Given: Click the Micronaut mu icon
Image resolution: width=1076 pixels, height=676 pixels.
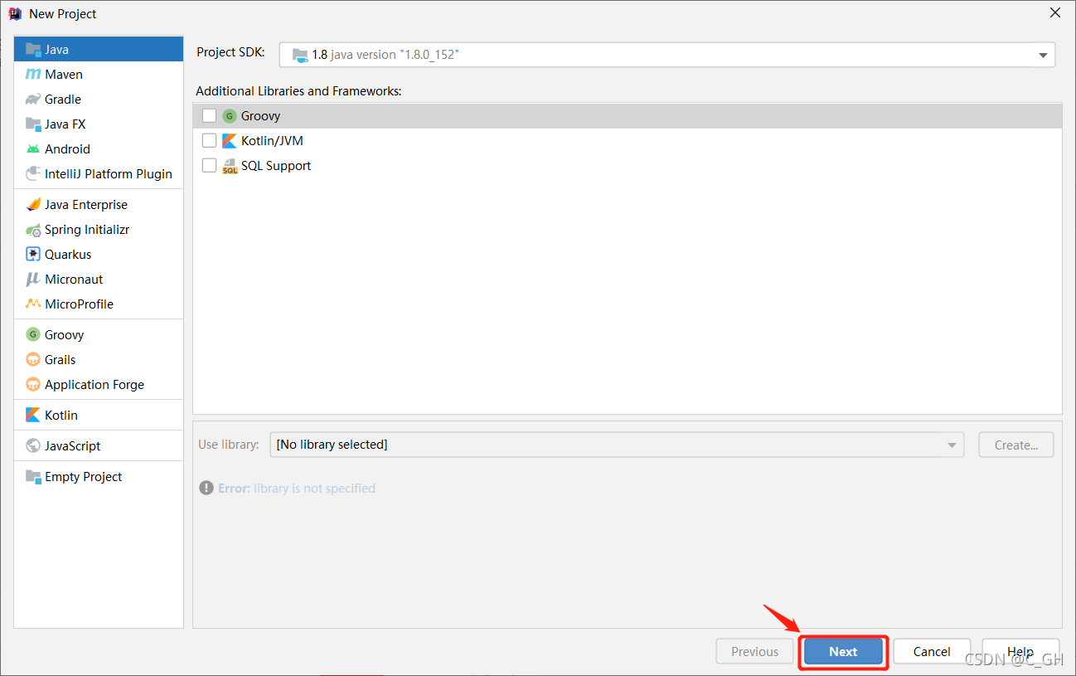Looking at the screenshot, I should [33, 279].
